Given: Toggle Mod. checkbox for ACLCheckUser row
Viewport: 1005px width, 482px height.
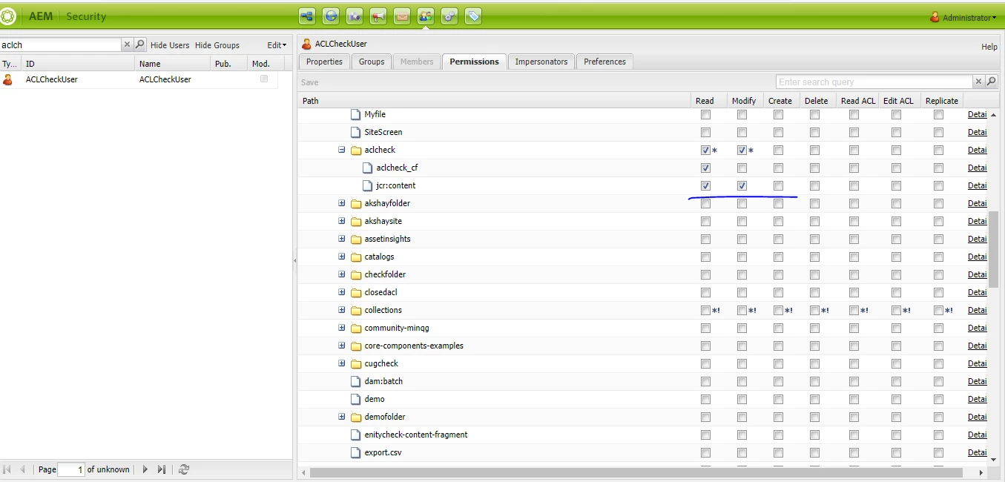Looking at the screenshot, I should pos(263,79).
